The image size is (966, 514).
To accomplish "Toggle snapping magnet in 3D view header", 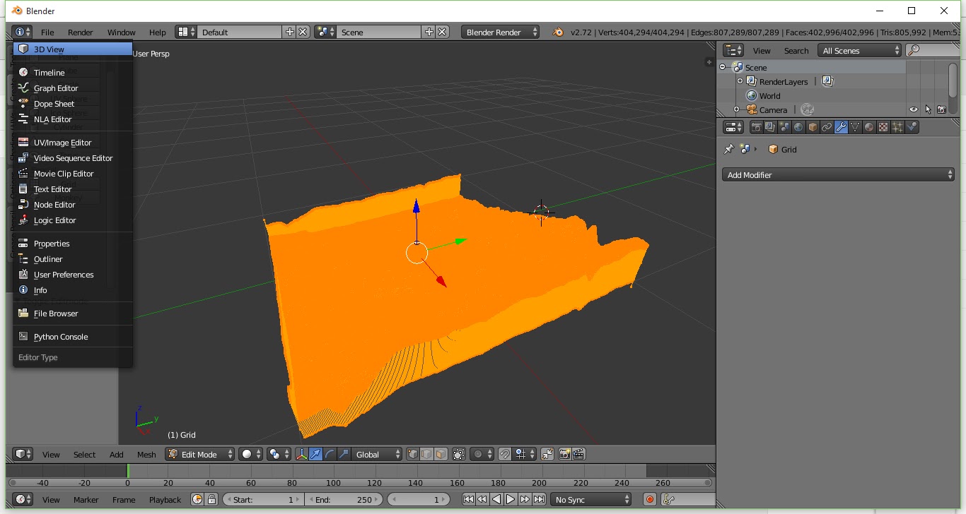I will click(x=505, y=454).
